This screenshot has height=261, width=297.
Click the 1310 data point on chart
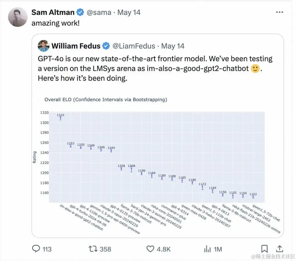[61, 118]
